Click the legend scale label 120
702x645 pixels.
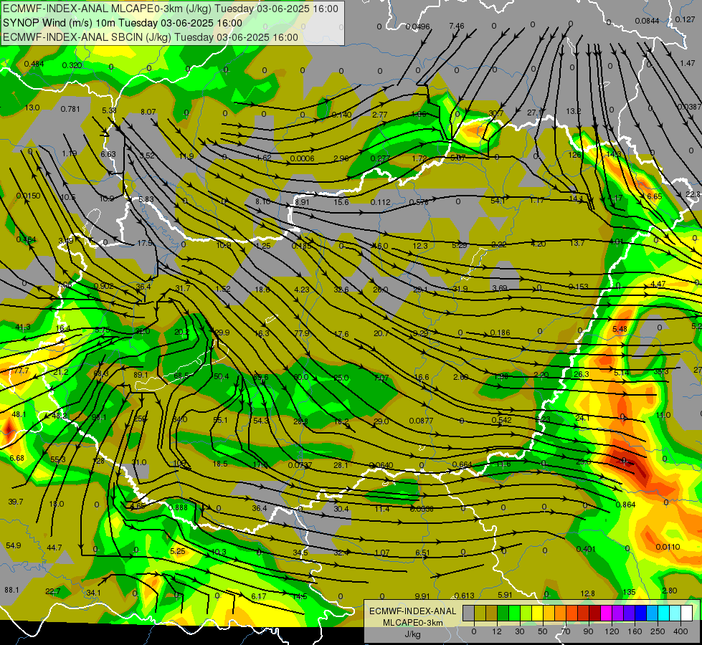point(612,631)
